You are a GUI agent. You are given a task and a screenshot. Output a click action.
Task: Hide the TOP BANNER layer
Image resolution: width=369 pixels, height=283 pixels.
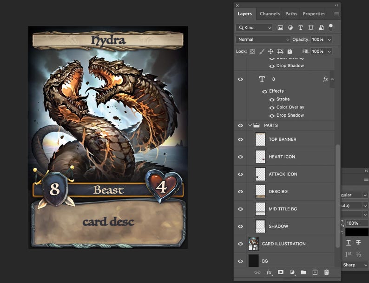pyautogui.click(x=240, y=139)
